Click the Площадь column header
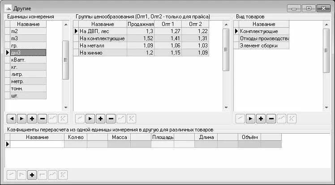The image size is (335, 185). [163, 137]
